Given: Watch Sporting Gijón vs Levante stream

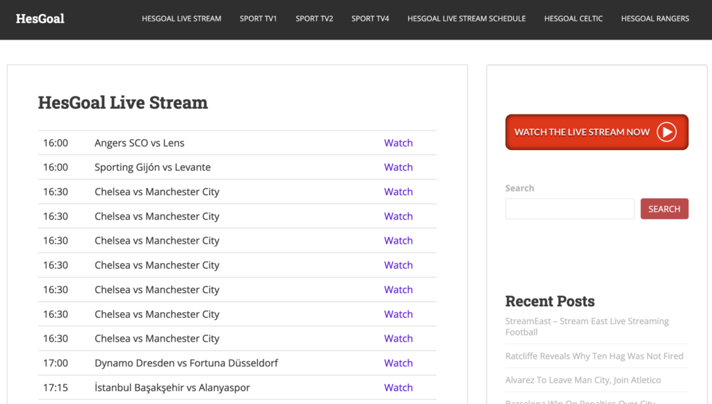Looking at the screenshot, I should pyautogui.click(x=398, y=167).
